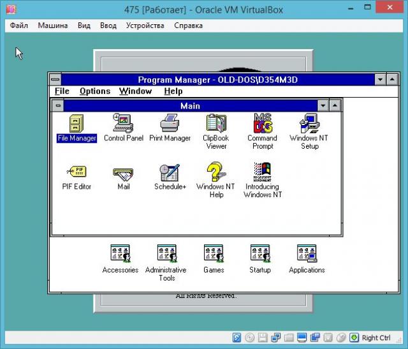This screenshot has height=349, width=408.
Task: Click the optical disc status icon
Action: (x=250, y=338)
